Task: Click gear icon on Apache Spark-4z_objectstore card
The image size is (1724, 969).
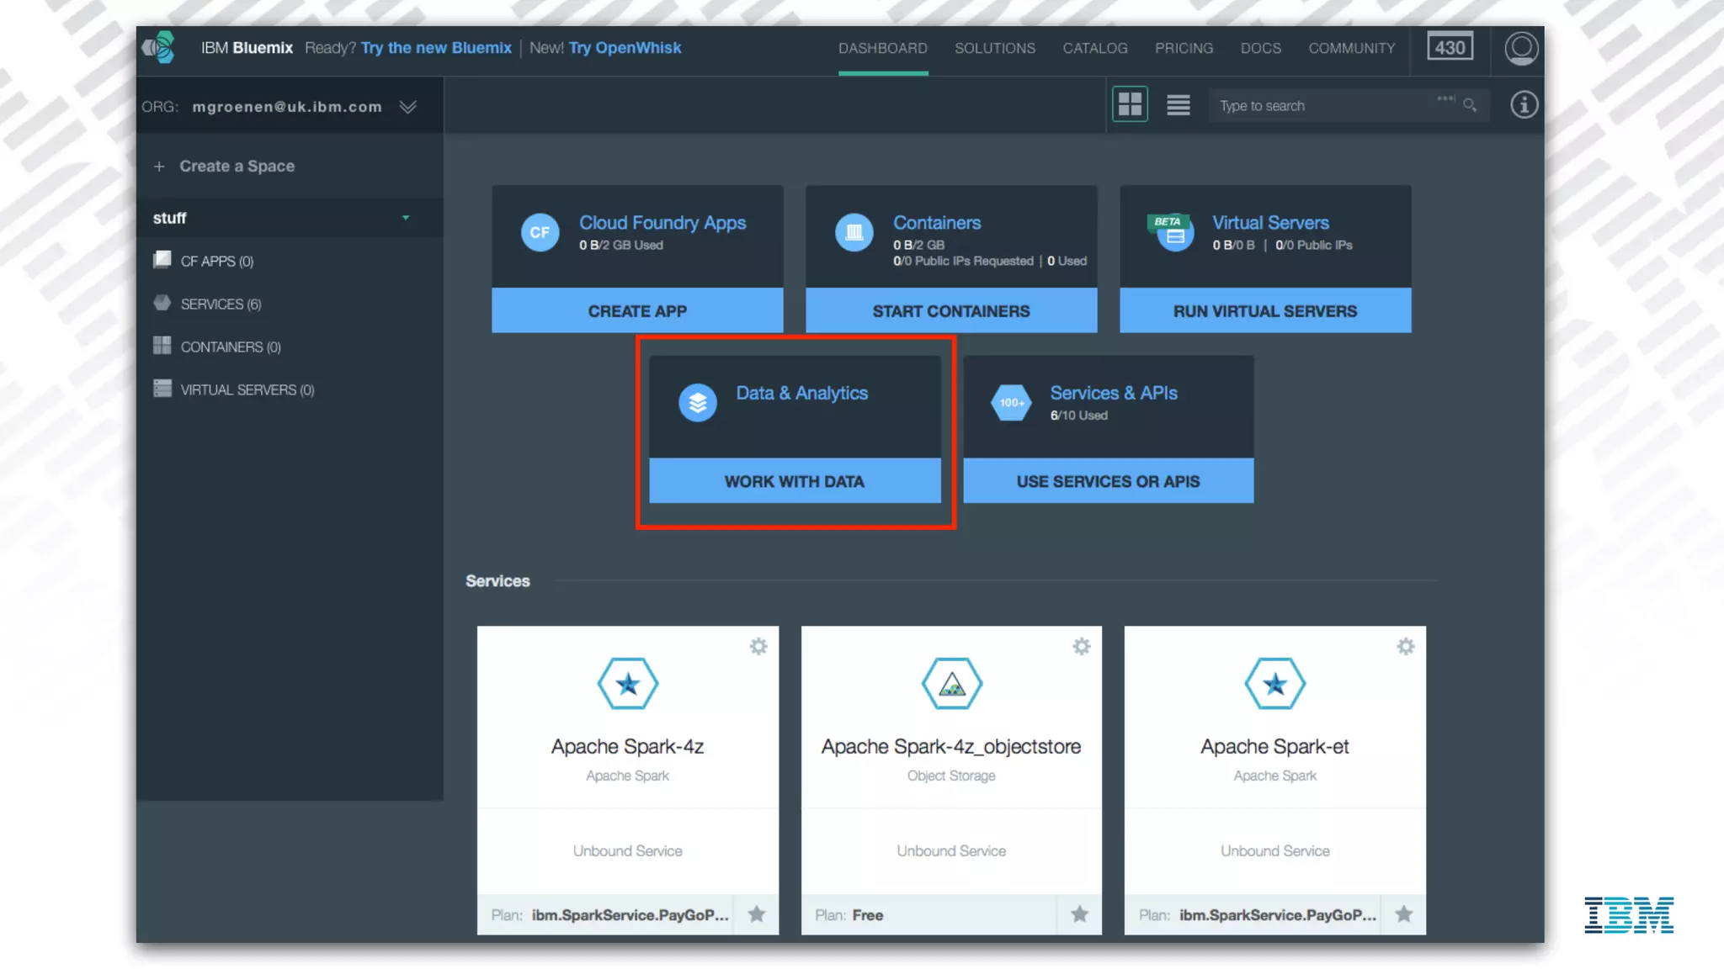Action: 1082,646
